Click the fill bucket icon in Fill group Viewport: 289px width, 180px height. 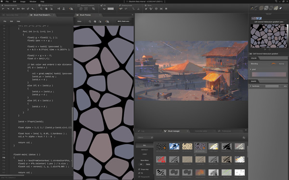[104, 9]
